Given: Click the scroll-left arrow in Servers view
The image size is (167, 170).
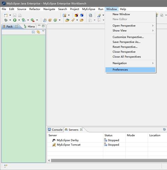Looking at the screenshot, I should click(x=49, y=161).
